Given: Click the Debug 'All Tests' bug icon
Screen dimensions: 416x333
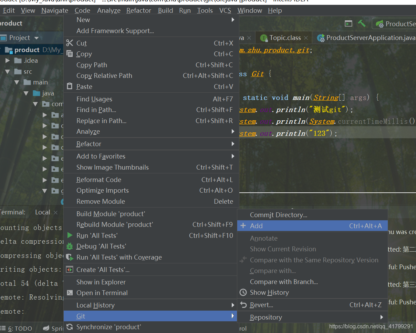Looking at the screenshot, I should [70, 246].
